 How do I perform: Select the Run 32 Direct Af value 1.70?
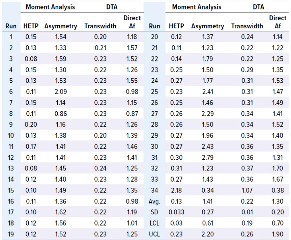point(278,169)
